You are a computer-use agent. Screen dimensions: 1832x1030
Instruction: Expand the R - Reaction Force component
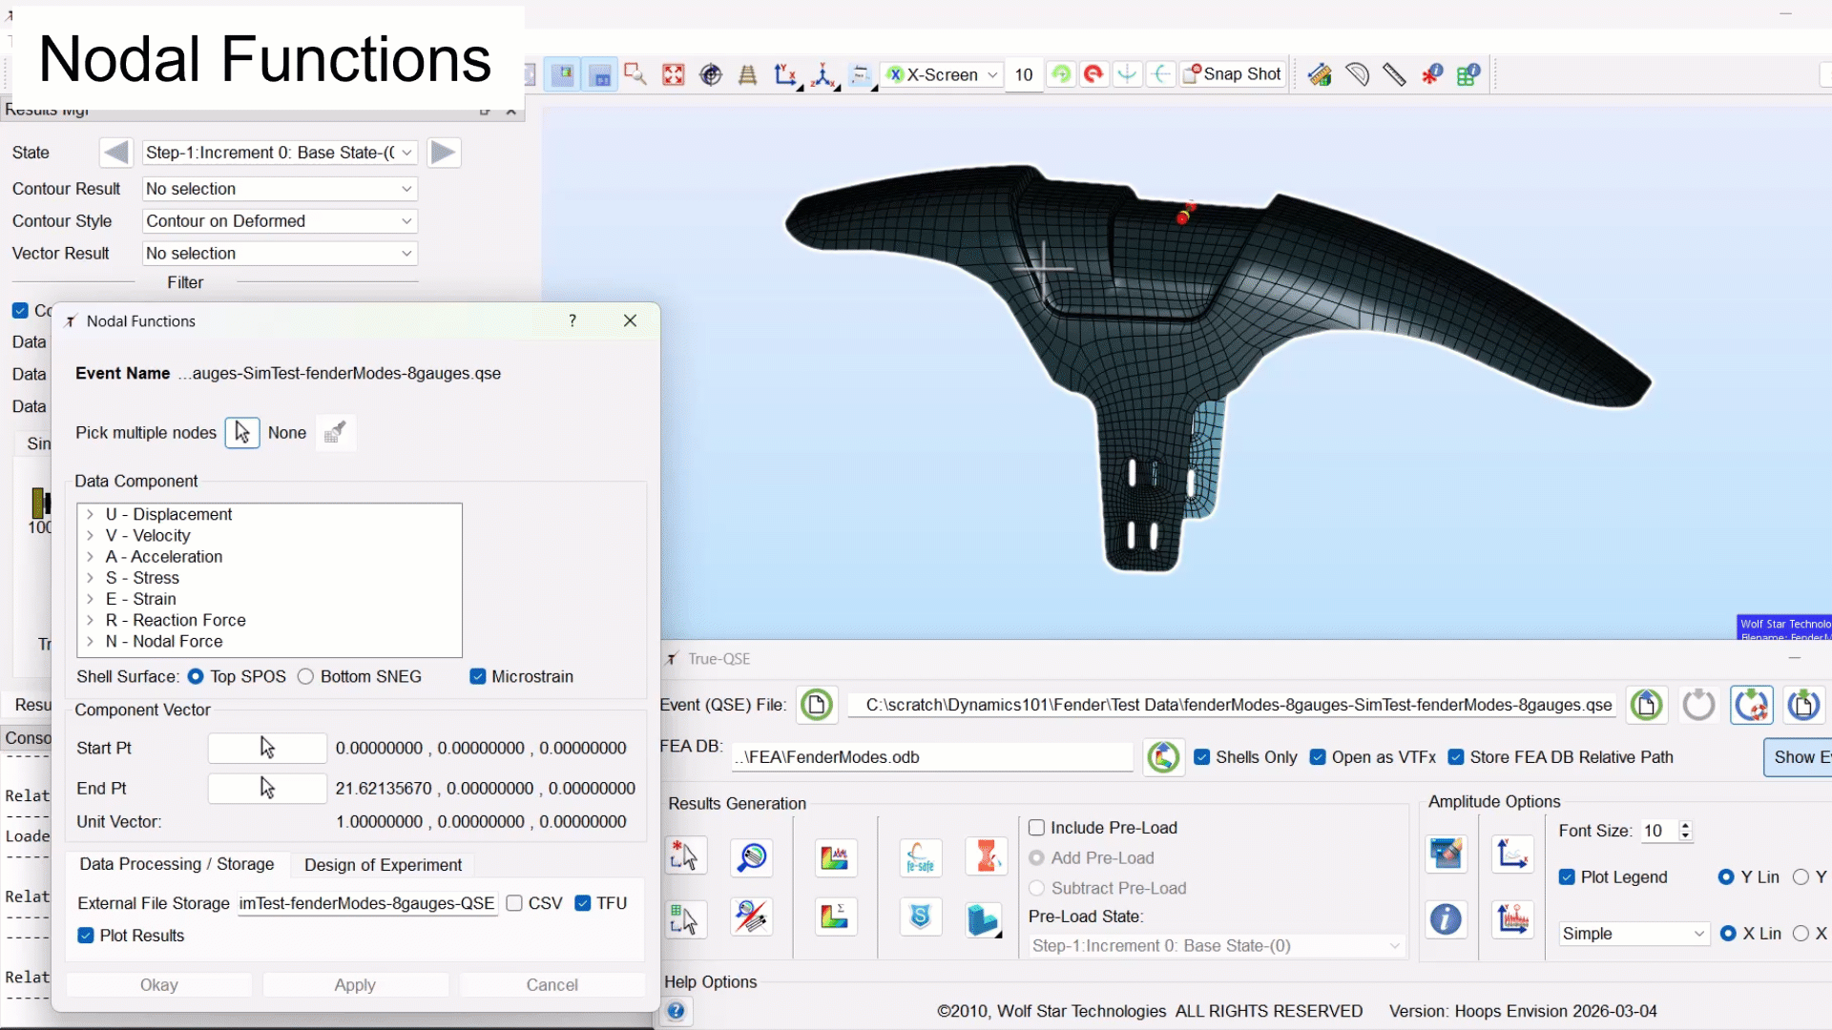click(91, 620)
